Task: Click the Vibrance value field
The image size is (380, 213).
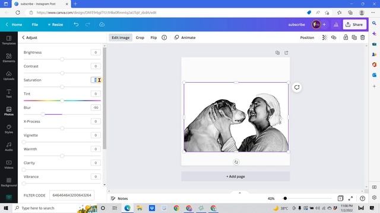Action: click(96, 176)
